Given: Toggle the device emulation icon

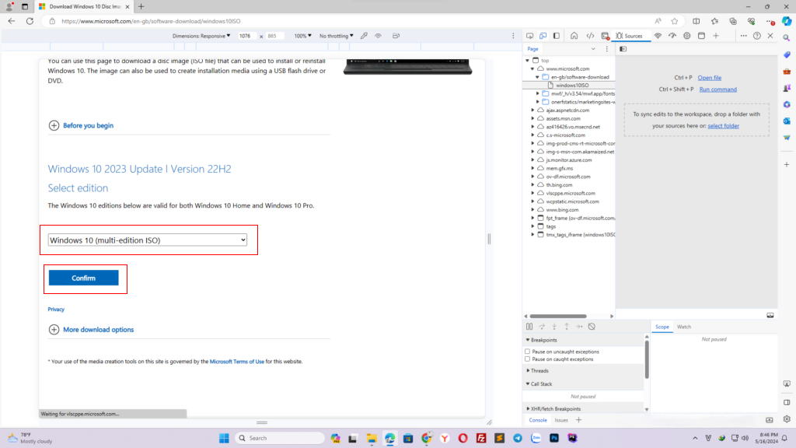Looking at the screenshot, I should pyautogui.click(x=542, y=35).
